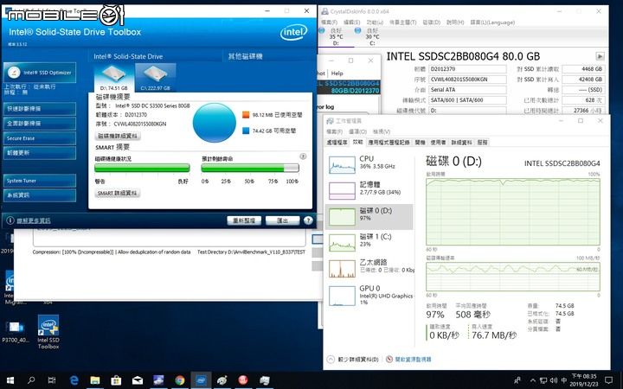Screen dimensions: 623x389
Task: Click the 磁碟機健康狀況 green health bar
Action: pos(142,168)
